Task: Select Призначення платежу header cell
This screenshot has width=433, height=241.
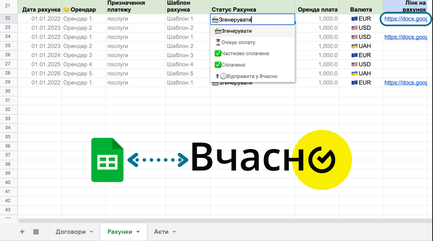Action: 136,7
